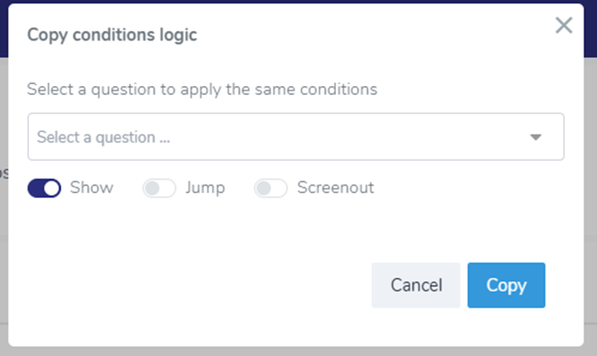Image resolution: width=597 pixels, height=356 pixels.
Task: Click the white knob of Show switch
Action: point(51,188)
